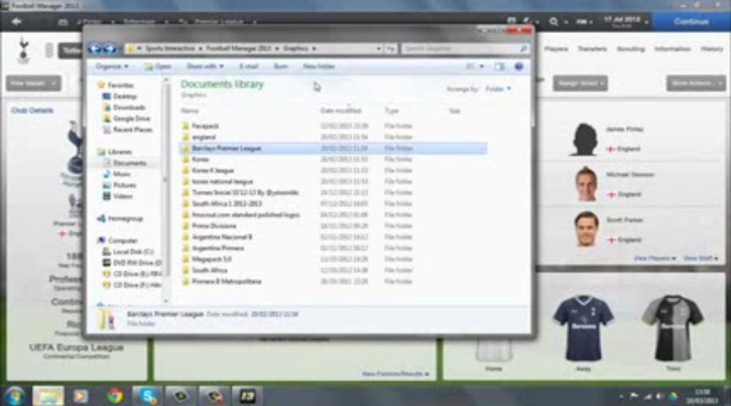Click Burn in Explorer toolbar
This screenshot has height=406, width=731.
(281, 67)
